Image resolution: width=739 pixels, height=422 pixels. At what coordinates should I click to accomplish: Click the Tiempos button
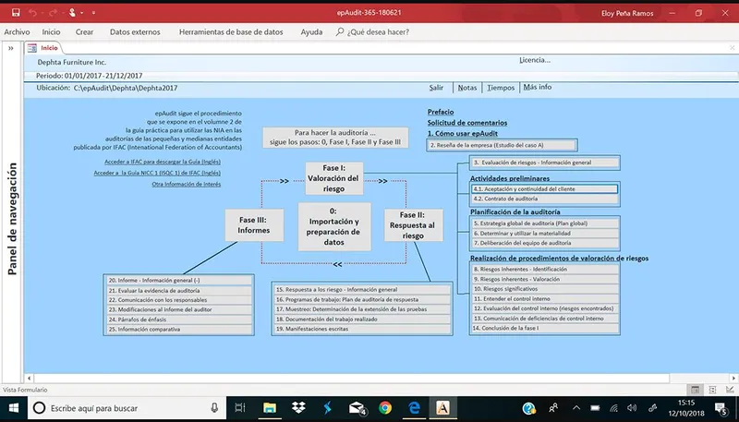[x=501, y=88]
